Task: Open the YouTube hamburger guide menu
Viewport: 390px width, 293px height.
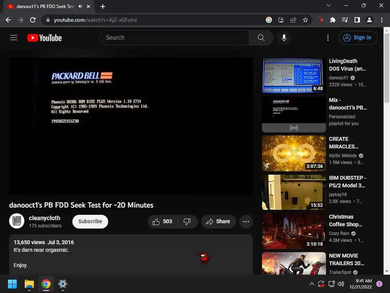Action: (14, 38)
